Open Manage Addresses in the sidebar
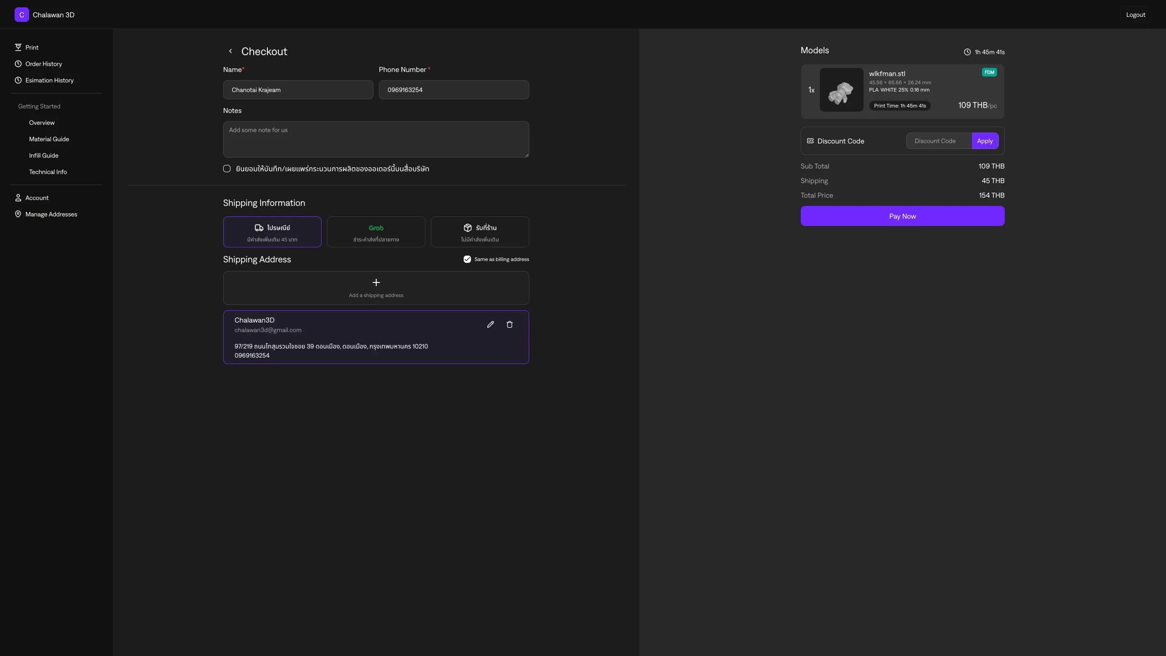Screen dimensions: 1166x656 pos(51,214)
